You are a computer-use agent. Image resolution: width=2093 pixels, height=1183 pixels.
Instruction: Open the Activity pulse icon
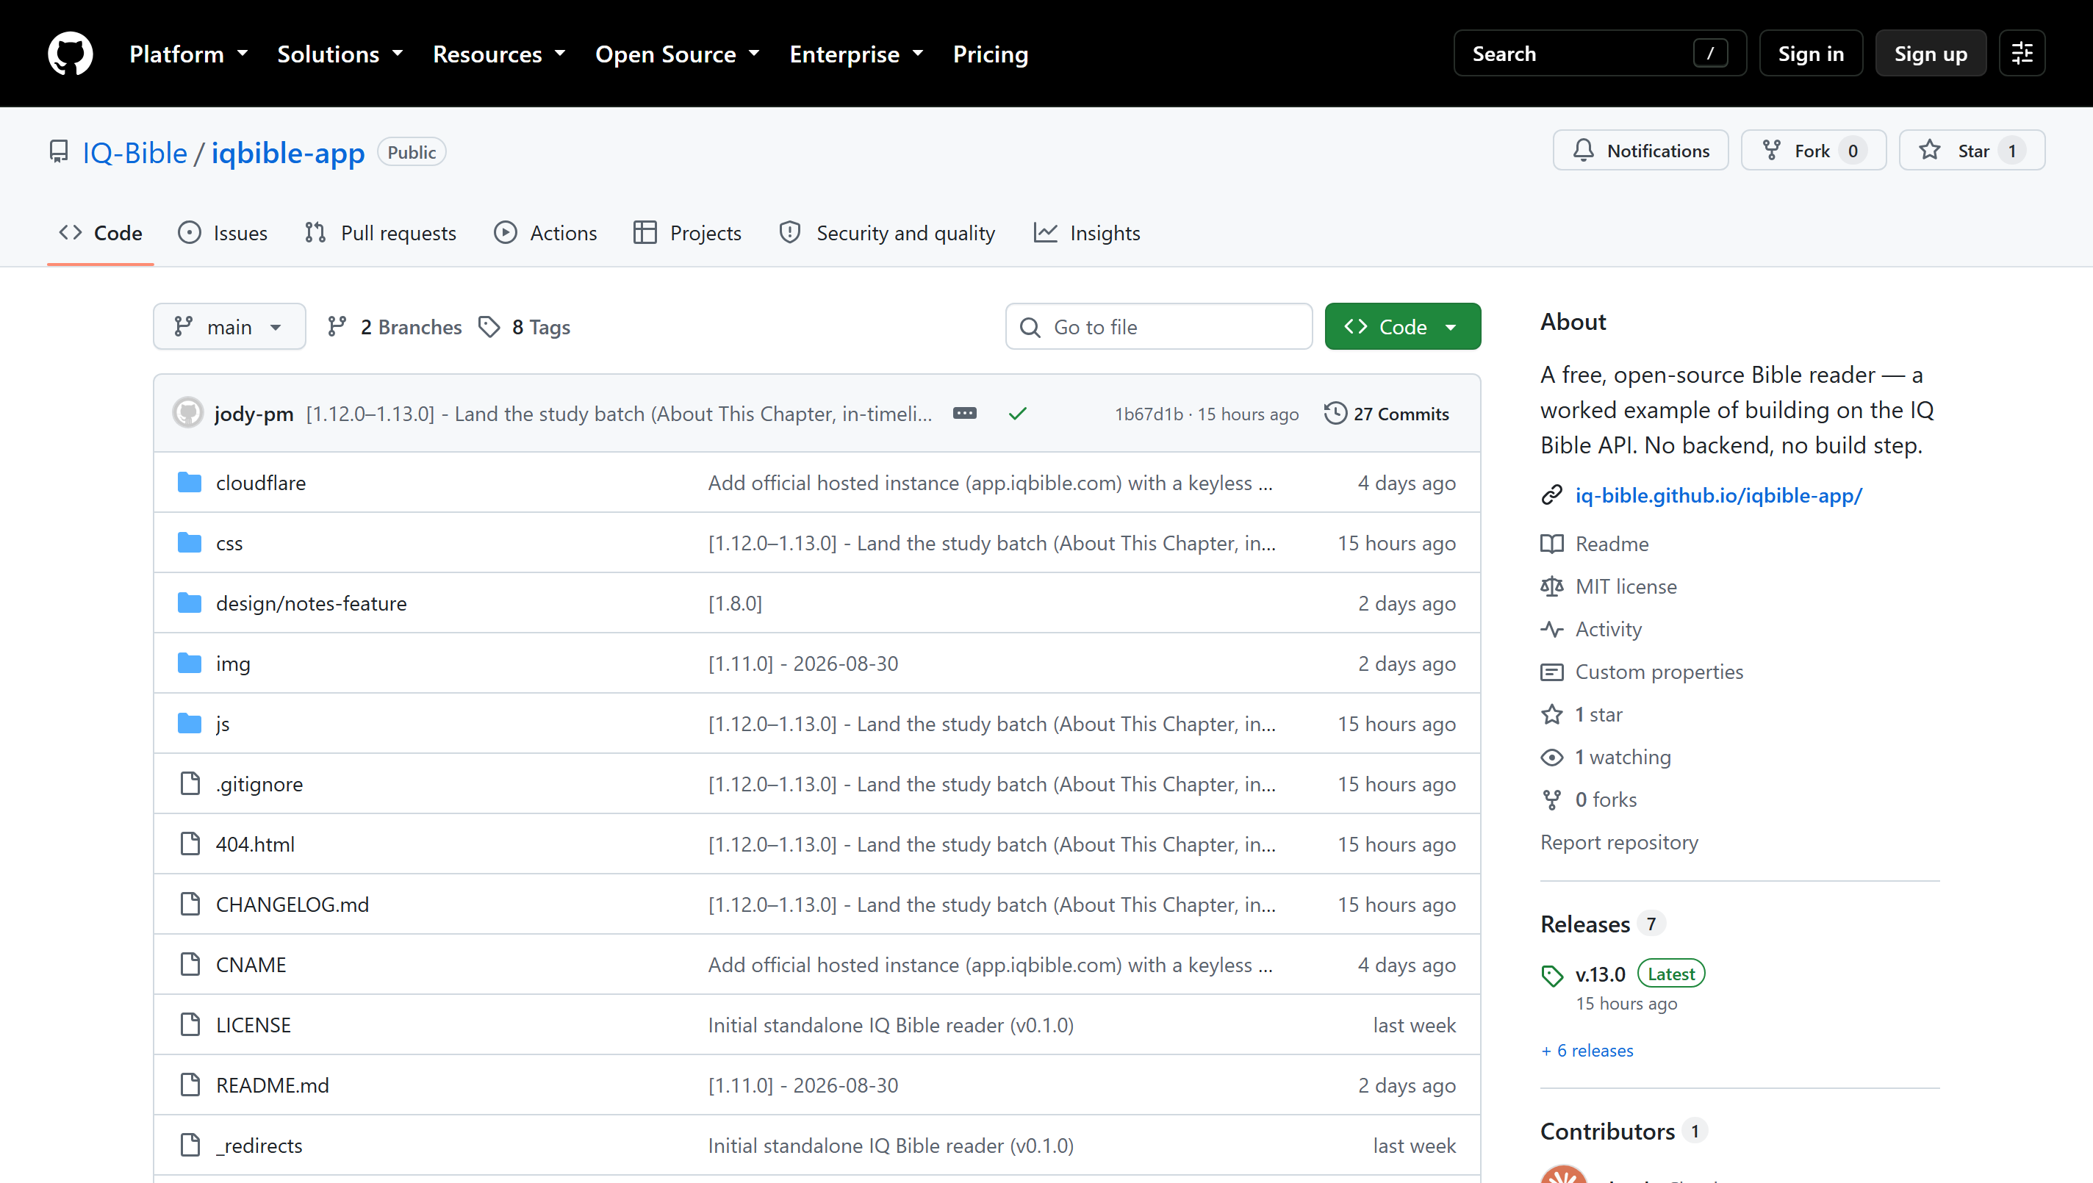[x=1552, y=629]
